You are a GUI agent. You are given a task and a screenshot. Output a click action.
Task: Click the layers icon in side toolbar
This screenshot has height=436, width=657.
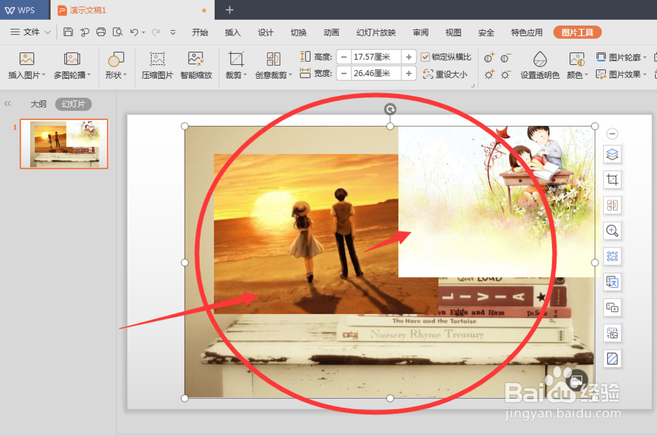click(612, 154)
